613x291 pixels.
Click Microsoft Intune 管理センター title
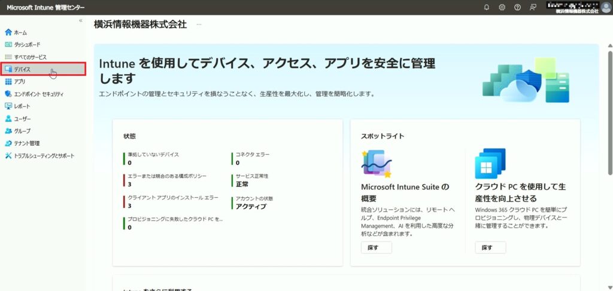point(45,7)
